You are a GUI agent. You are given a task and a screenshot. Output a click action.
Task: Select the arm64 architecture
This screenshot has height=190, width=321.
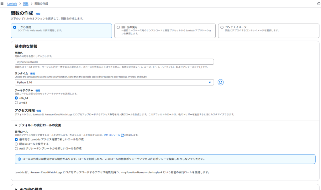(16, 103)
